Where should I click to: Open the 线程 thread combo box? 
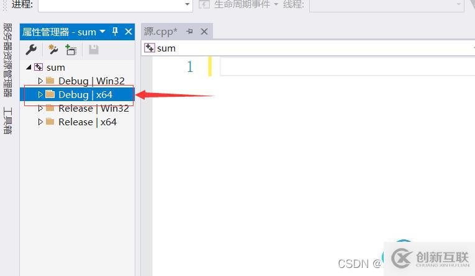[387, 5]
